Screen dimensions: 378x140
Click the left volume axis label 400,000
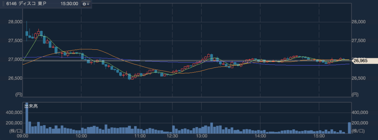tap(14, 113)
